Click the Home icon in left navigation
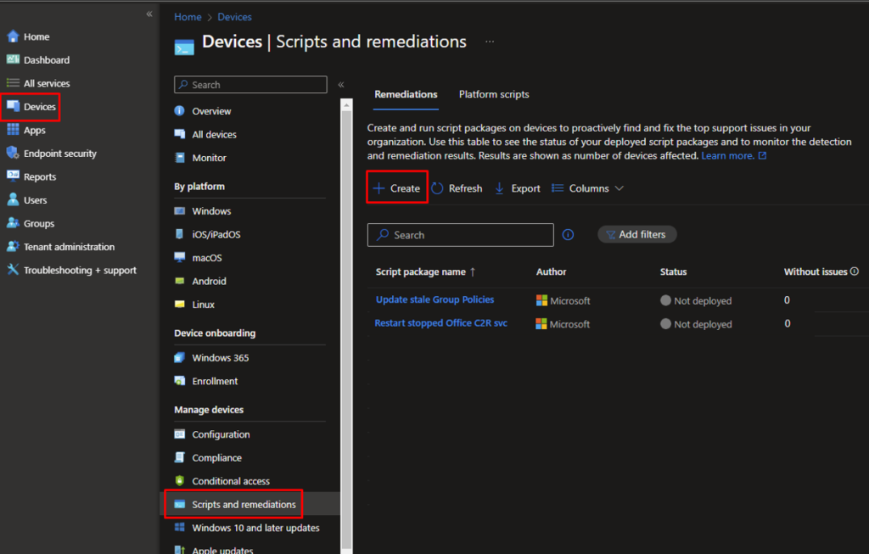 pyautogui.click(x=13, y=36)
